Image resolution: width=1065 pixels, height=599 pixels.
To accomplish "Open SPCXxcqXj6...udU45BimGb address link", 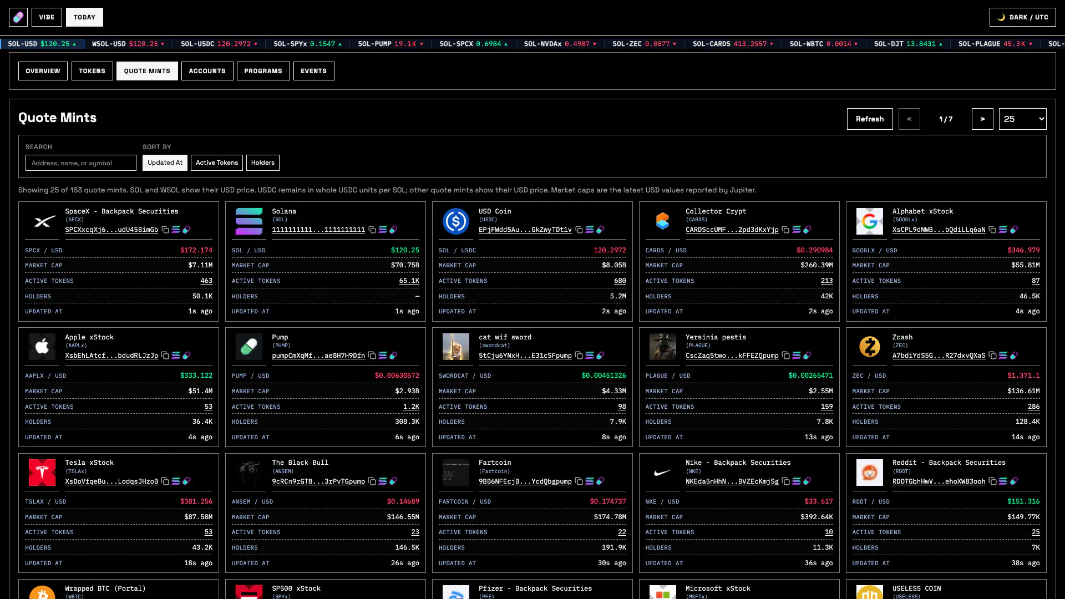I will click(x=111, y=230).
